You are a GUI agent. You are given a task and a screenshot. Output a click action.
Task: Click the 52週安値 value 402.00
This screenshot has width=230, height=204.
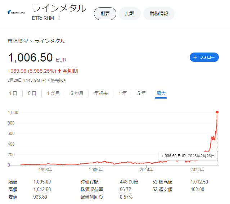point(197,189)
